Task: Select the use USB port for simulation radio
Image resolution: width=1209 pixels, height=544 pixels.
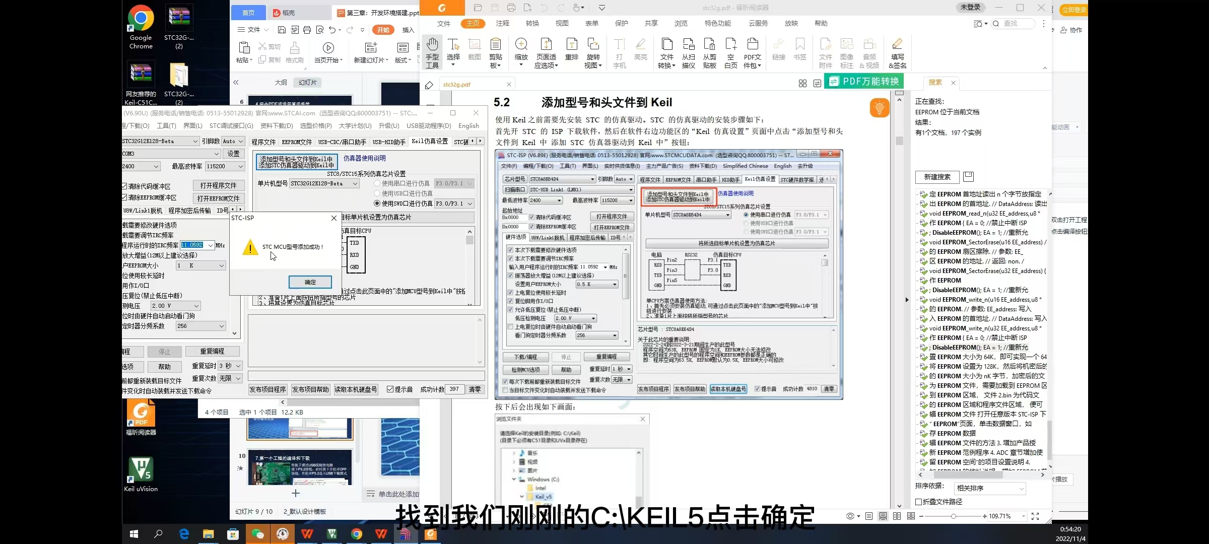Action: [x=377, y=193]
